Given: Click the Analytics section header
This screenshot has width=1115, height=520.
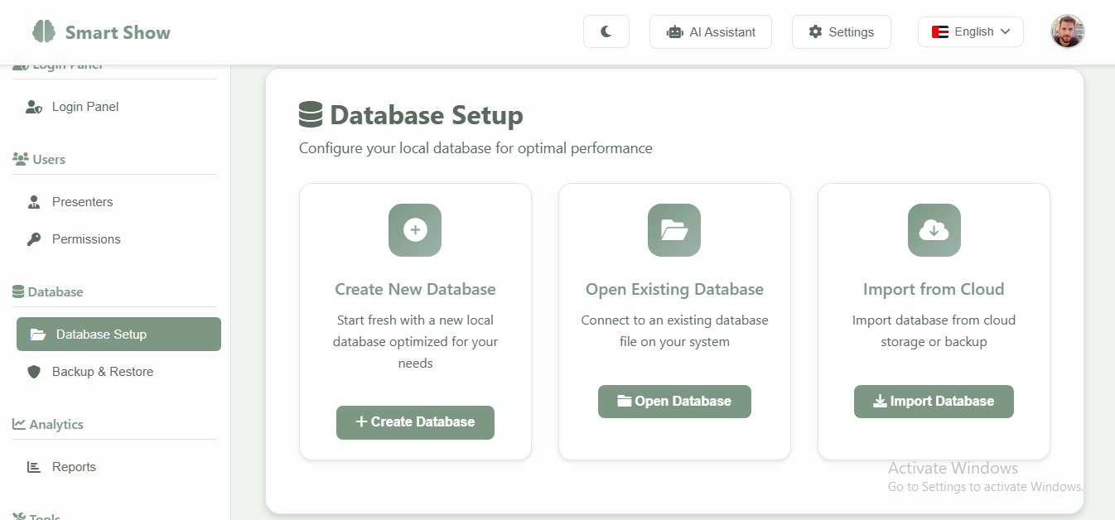Looking at the screenshot, I should click(56, 425).
